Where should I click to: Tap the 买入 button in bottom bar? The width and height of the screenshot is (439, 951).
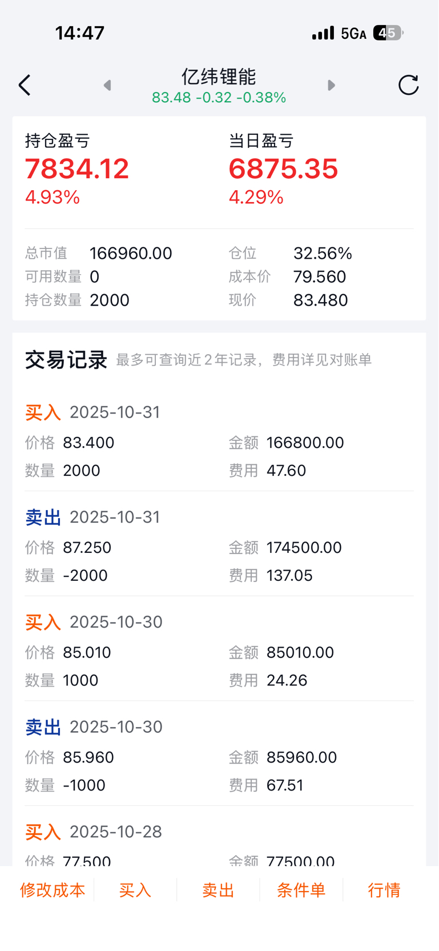[135, 890]
